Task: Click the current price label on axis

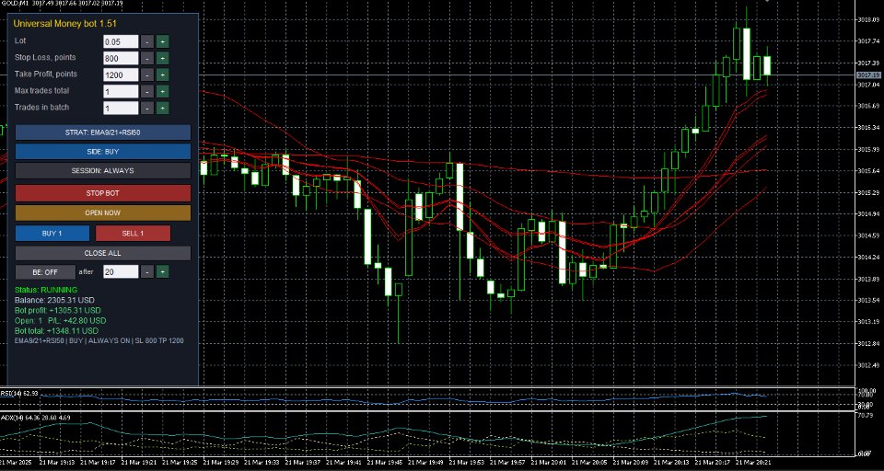Action: point(868,75)
